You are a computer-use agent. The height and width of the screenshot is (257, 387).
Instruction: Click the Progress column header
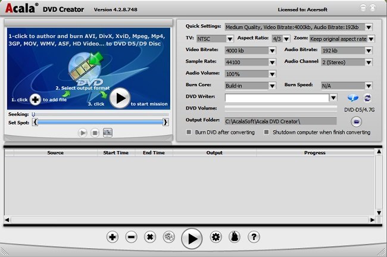(315, 153)
